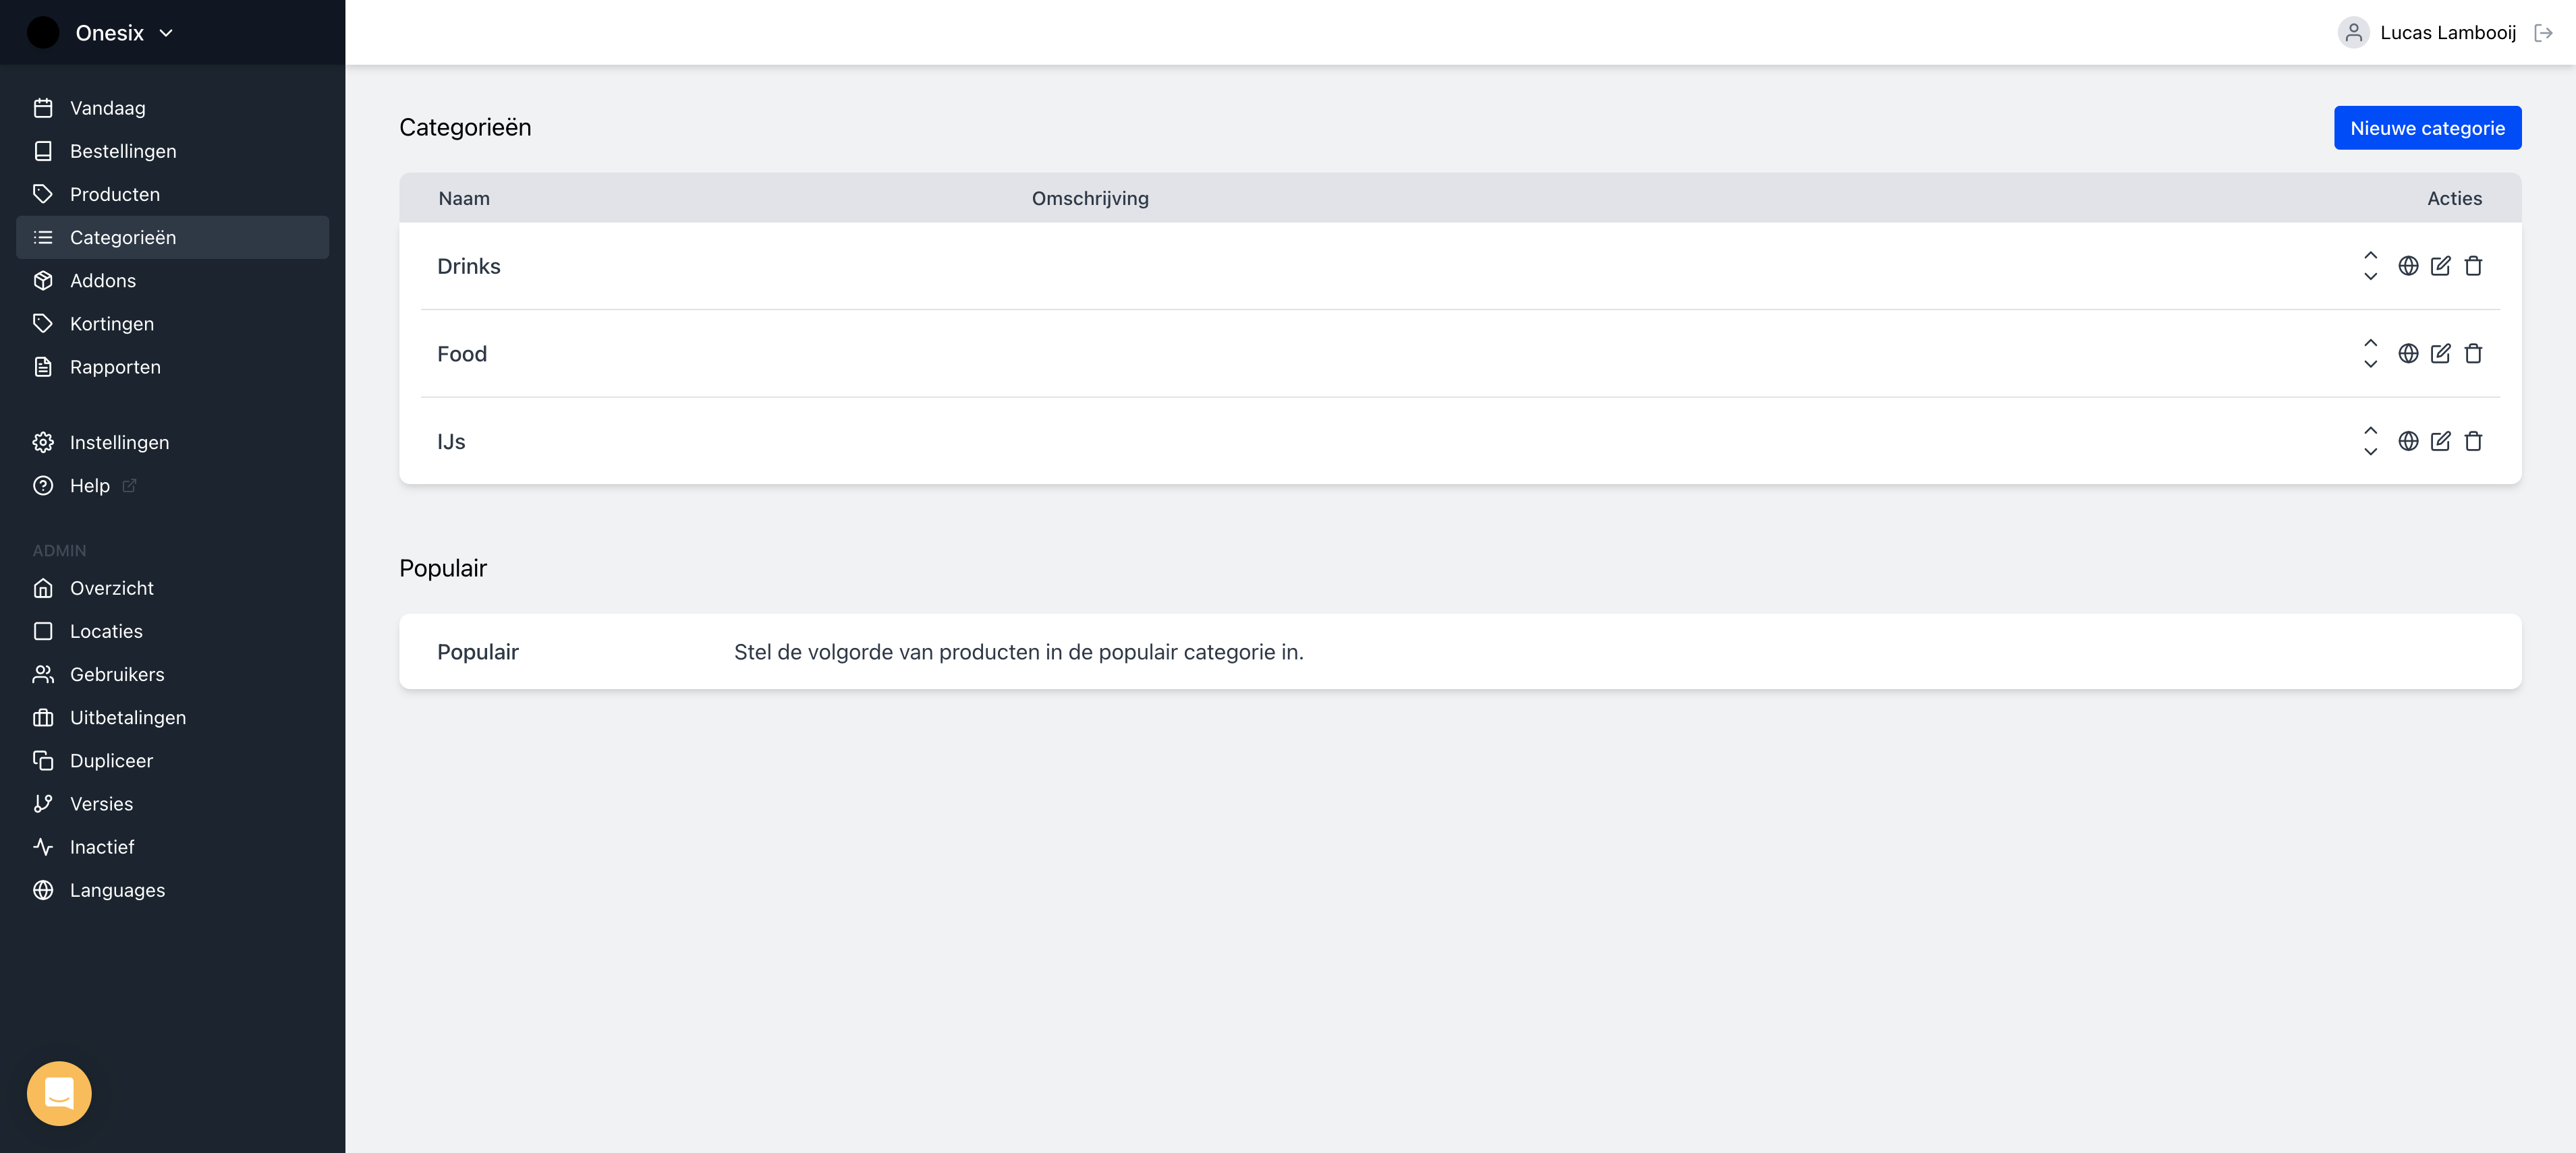The height and width of the screenshot is (1153, 2576).
Task: Edit the Drinks category
Action: (2440, 266)
